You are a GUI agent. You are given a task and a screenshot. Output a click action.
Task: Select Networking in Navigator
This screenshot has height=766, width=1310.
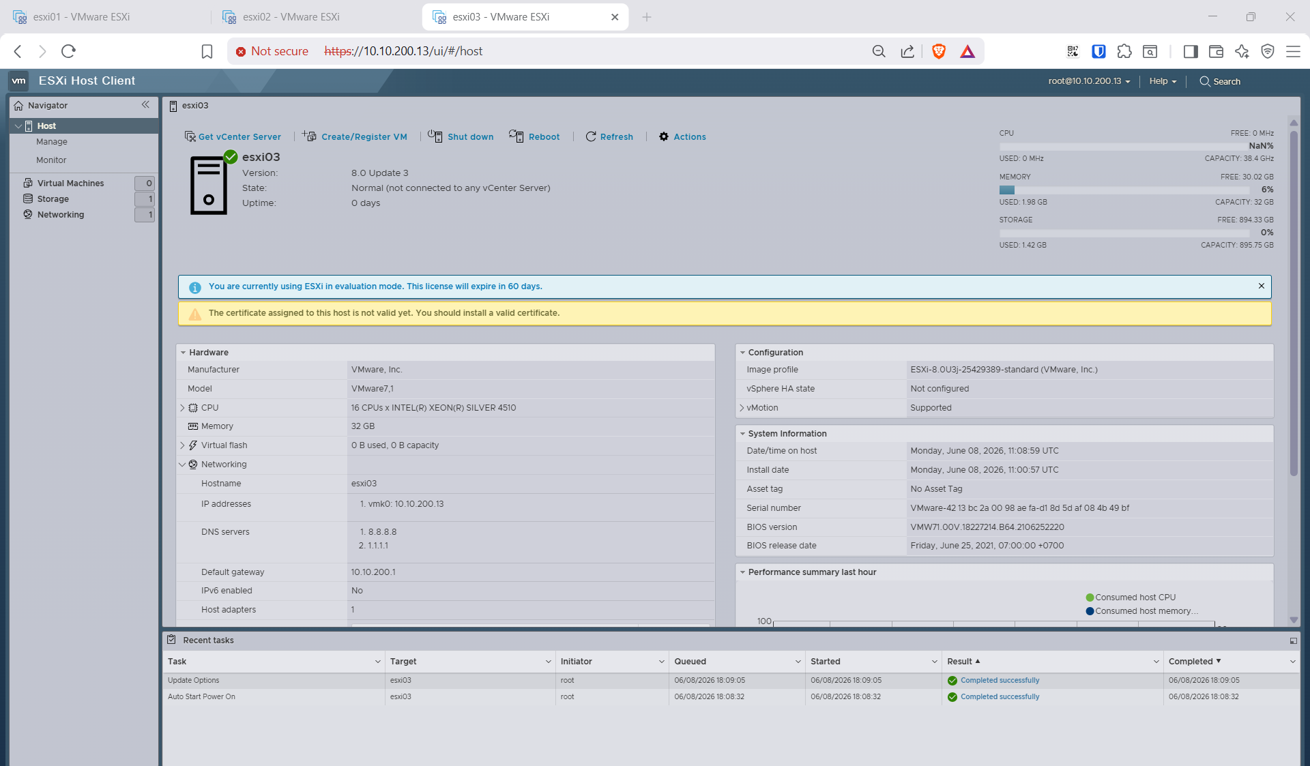[61, 215]
